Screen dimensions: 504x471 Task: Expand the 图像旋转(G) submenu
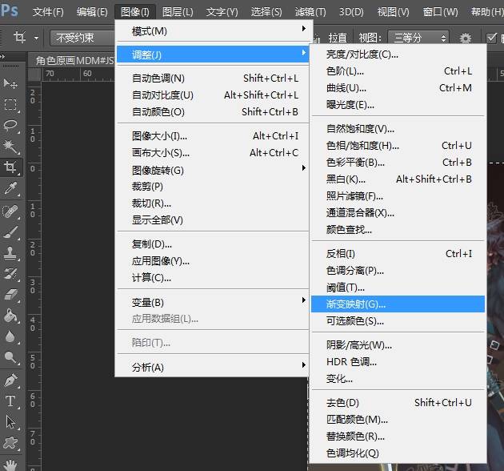pos(213,170)
